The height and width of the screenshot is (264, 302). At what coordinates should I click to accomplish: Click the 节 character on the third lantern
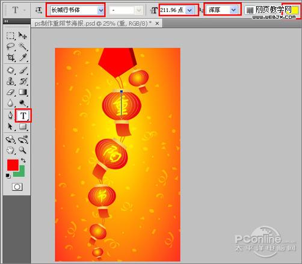[102, 196]
